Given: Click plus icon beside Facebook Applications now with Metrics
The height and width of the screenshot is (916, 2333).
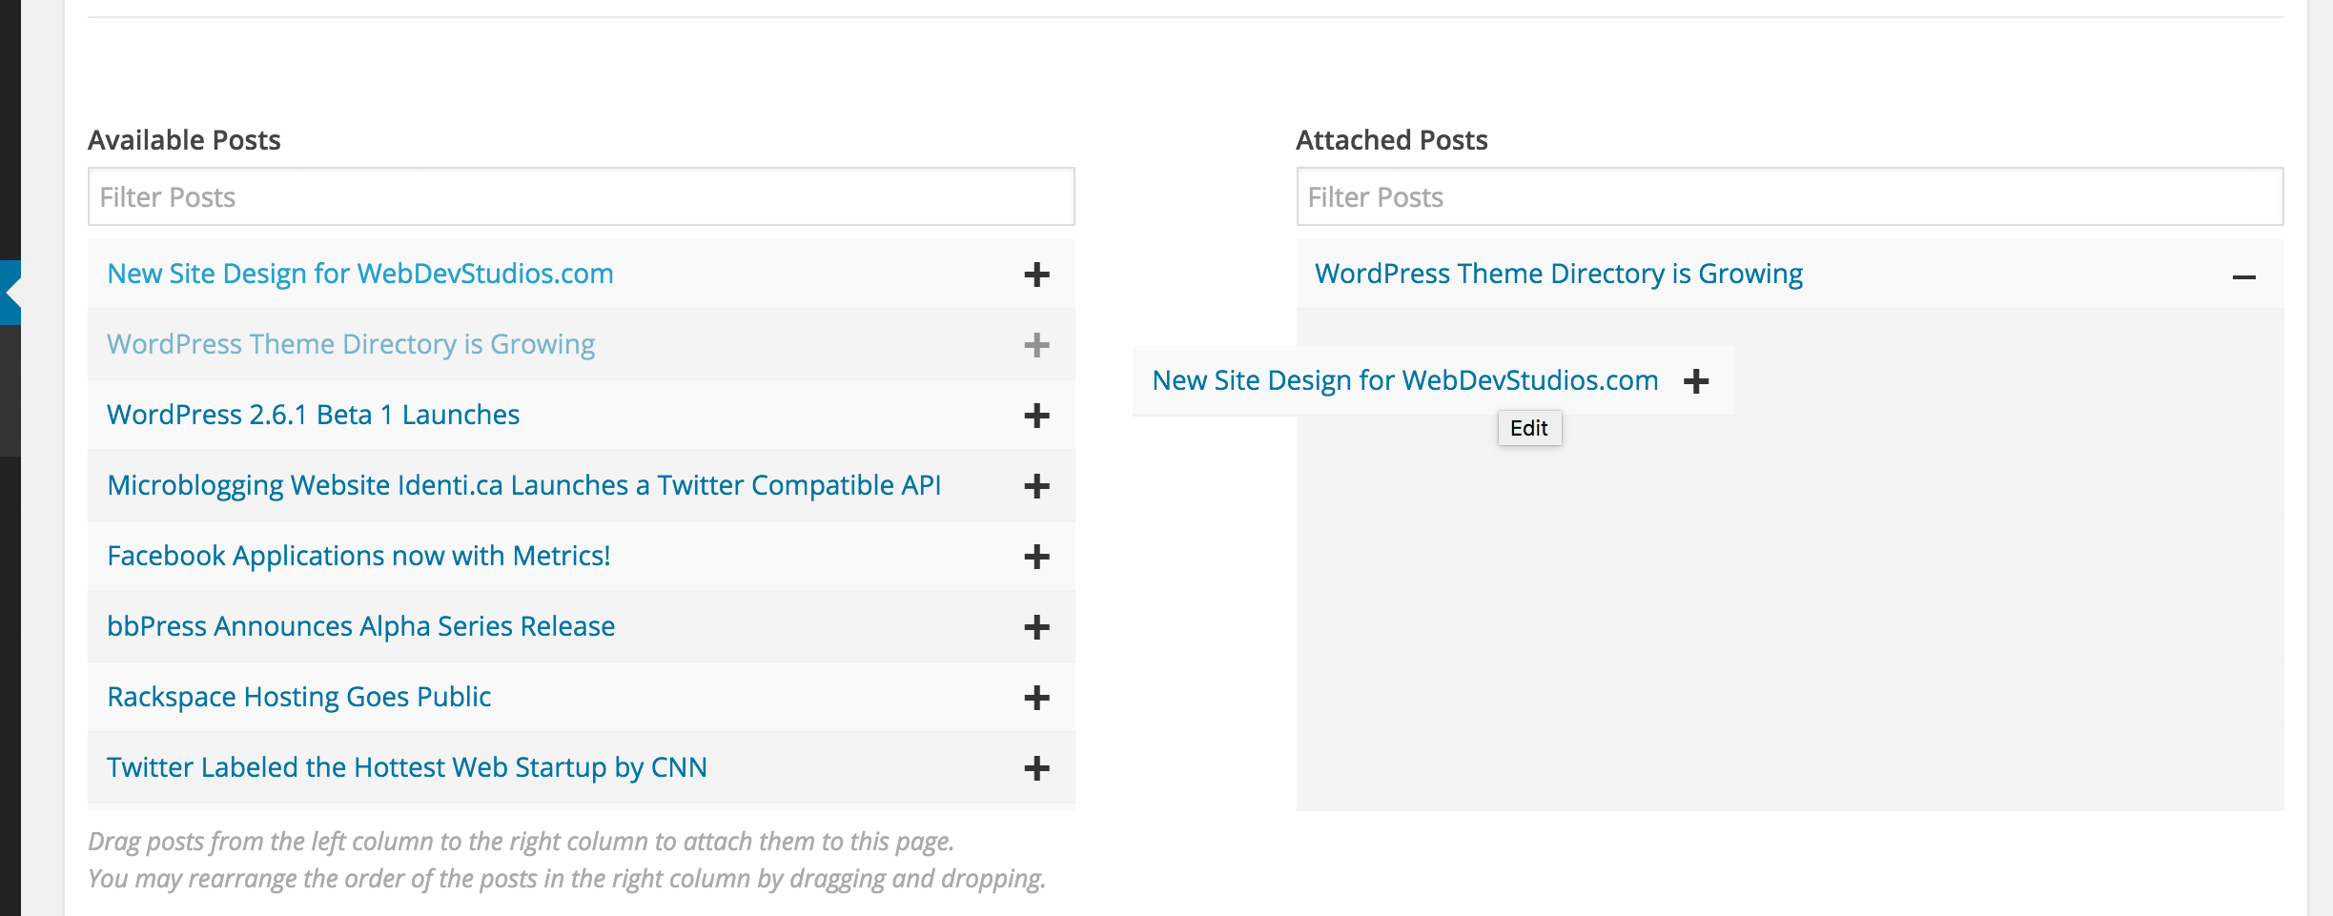Looking at the screenshot, I should (x=1036, y=557).
